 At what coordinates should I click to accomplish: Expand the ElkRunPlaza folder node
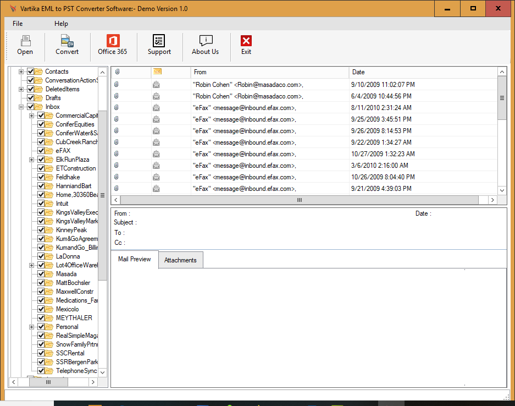[31, 160]
